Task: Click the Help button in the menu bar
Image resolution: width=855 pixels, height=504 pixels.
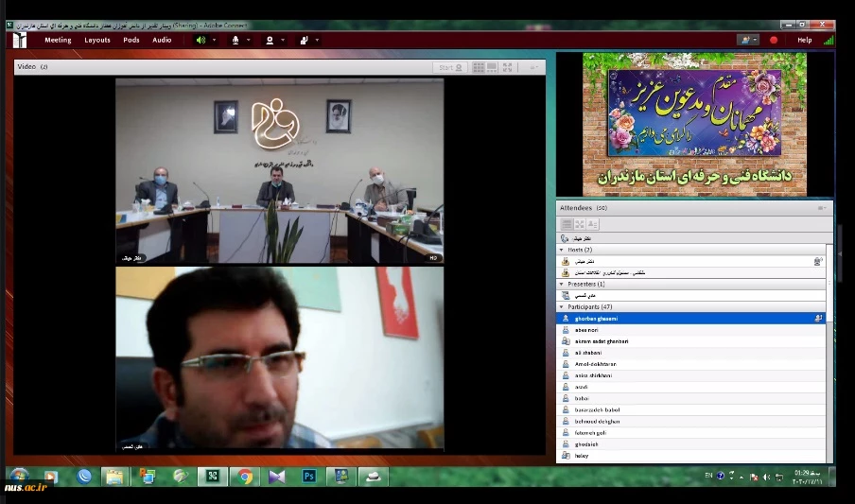Action: (804, 40)
